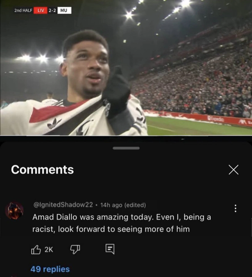Open the @IgnitedShadow22 channel from the username
The width and height of the screenshot is (252, 277).
63,205
